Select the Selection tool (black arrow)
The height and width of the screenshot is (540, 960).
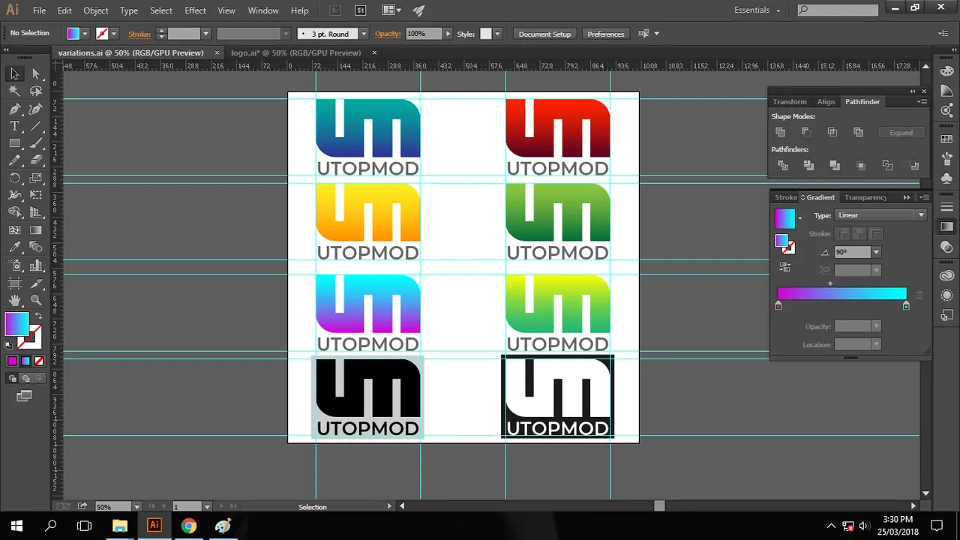tap(14, 73)
